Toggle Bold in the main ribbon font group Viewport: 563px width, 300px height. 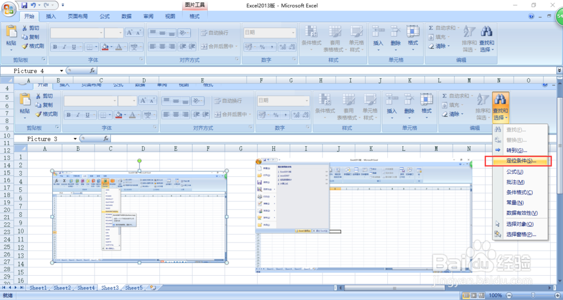(55, 47)
